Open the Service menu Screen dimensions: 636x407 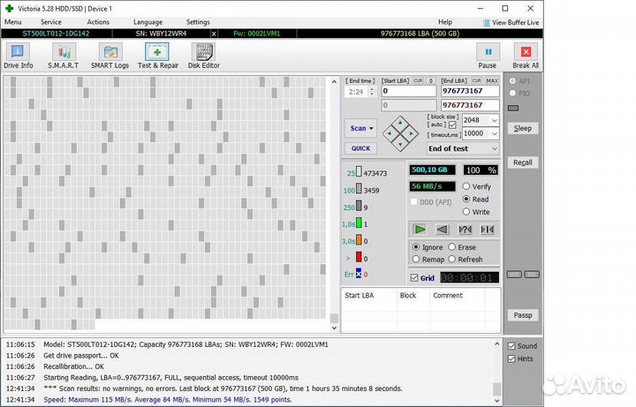(51, 21)
